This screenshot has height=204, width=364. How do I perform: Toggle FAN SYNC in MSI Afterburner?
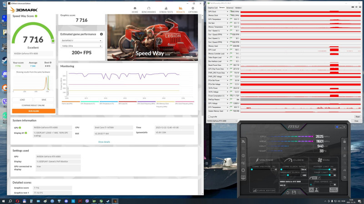click(x=334, y=190)
